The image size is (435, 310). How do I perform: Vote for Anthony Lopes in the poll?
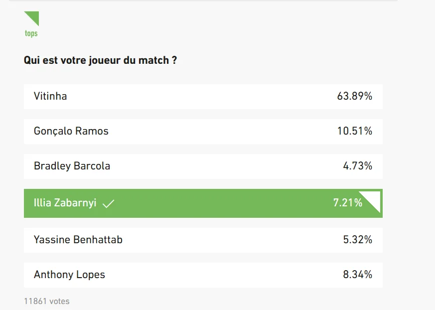point(69,275)
